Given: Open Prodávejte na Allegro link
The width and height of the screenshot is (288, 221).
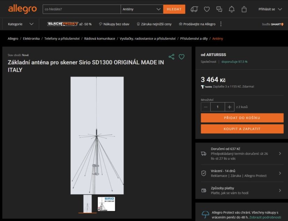Looking at the screenshot, I should [x=197, y=24].
